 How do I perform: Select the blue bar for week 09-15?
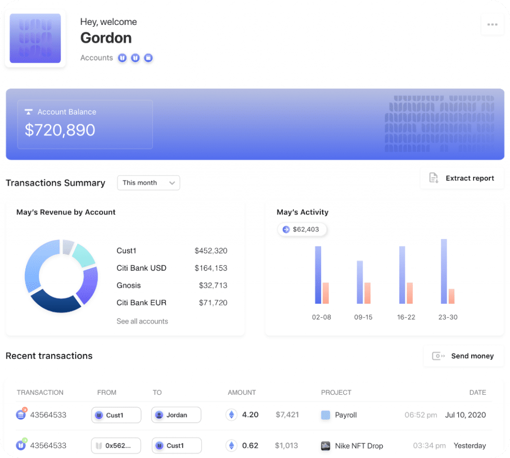[360, 282]
